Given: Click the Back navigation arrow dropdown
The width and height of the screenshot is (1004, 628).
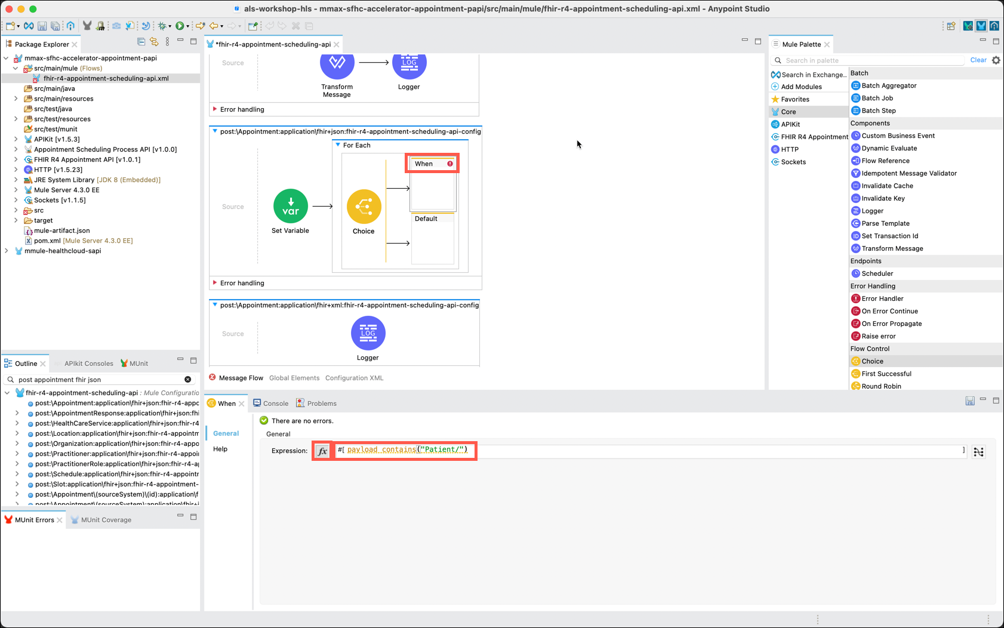Looking at the screenshot, I should [222, 26].
